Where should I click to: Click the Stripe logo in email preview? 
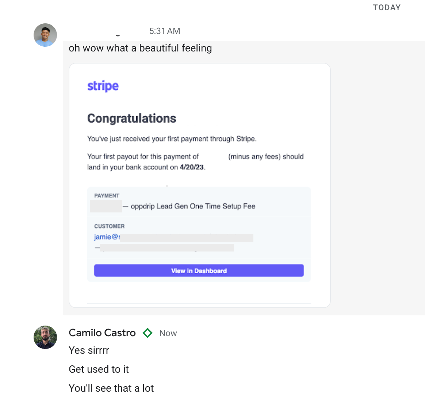(103, 86)
